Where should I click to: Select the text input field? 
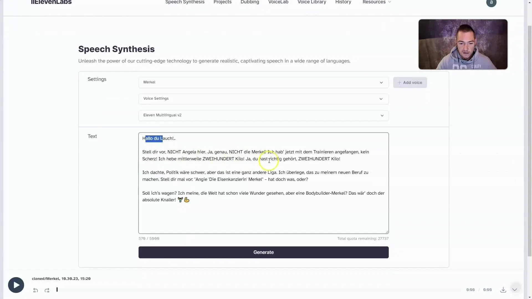point(264,183)
